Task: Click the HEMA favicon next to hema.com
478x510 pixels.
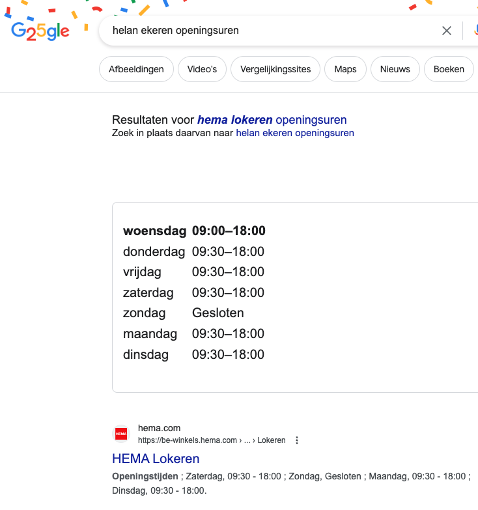Action: click(121, 434)
